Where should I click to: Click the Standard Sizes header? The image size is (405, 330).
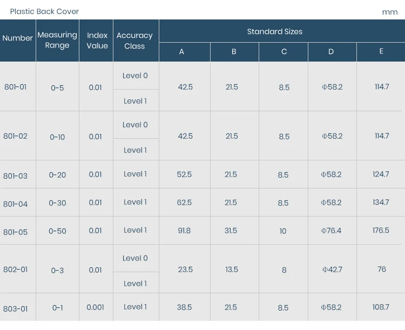[275, 31]
